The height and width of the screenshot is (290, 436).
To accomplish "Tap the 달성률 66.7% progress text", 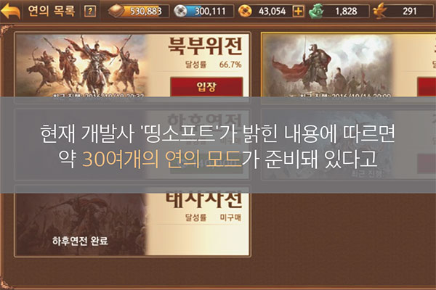I will coord(213,65).
